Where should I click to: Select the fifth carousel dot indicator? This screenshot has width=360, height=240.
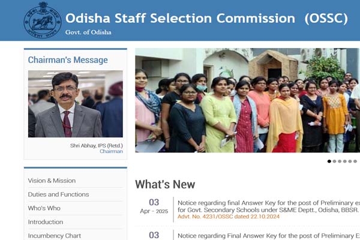click(x=350, y=161)
